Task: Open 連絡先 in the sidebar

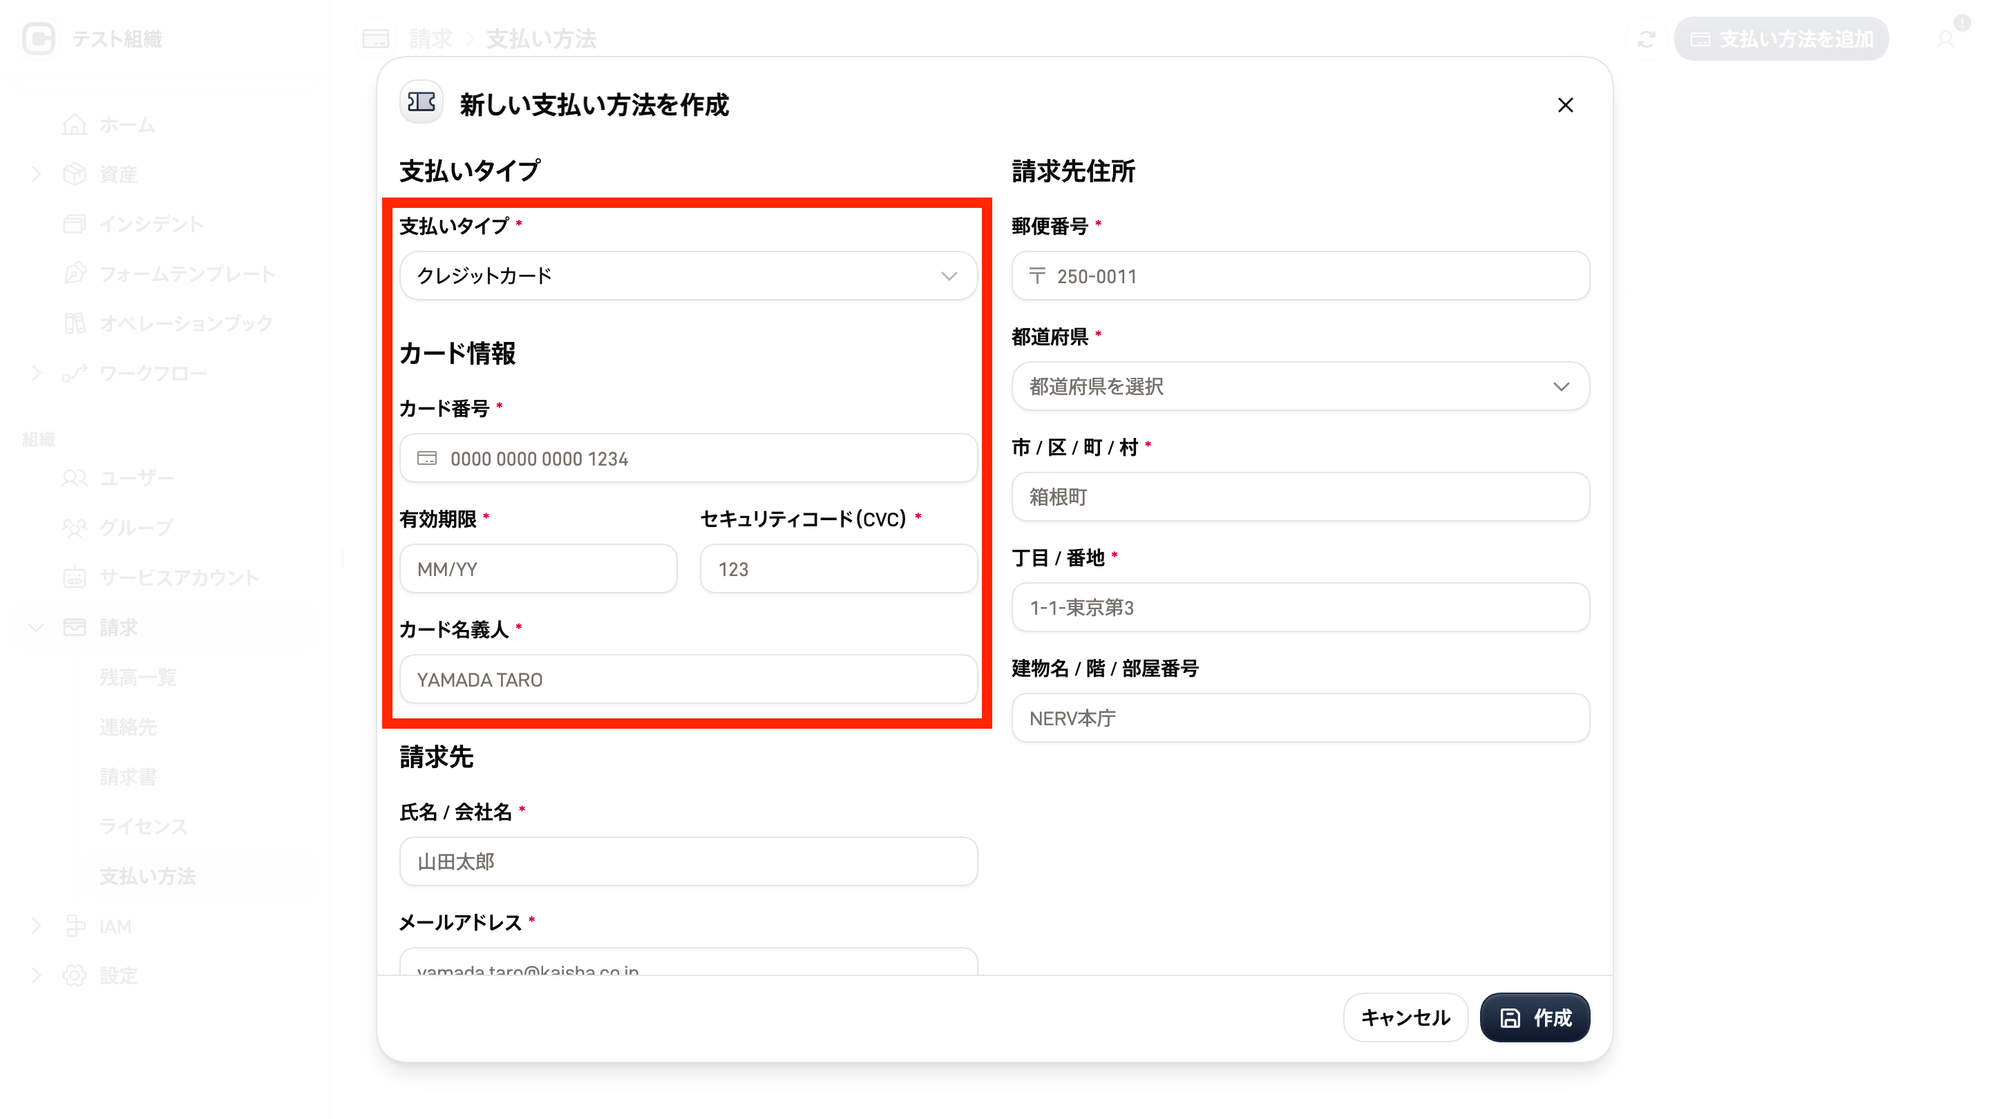Action: (x=129, y=727)
